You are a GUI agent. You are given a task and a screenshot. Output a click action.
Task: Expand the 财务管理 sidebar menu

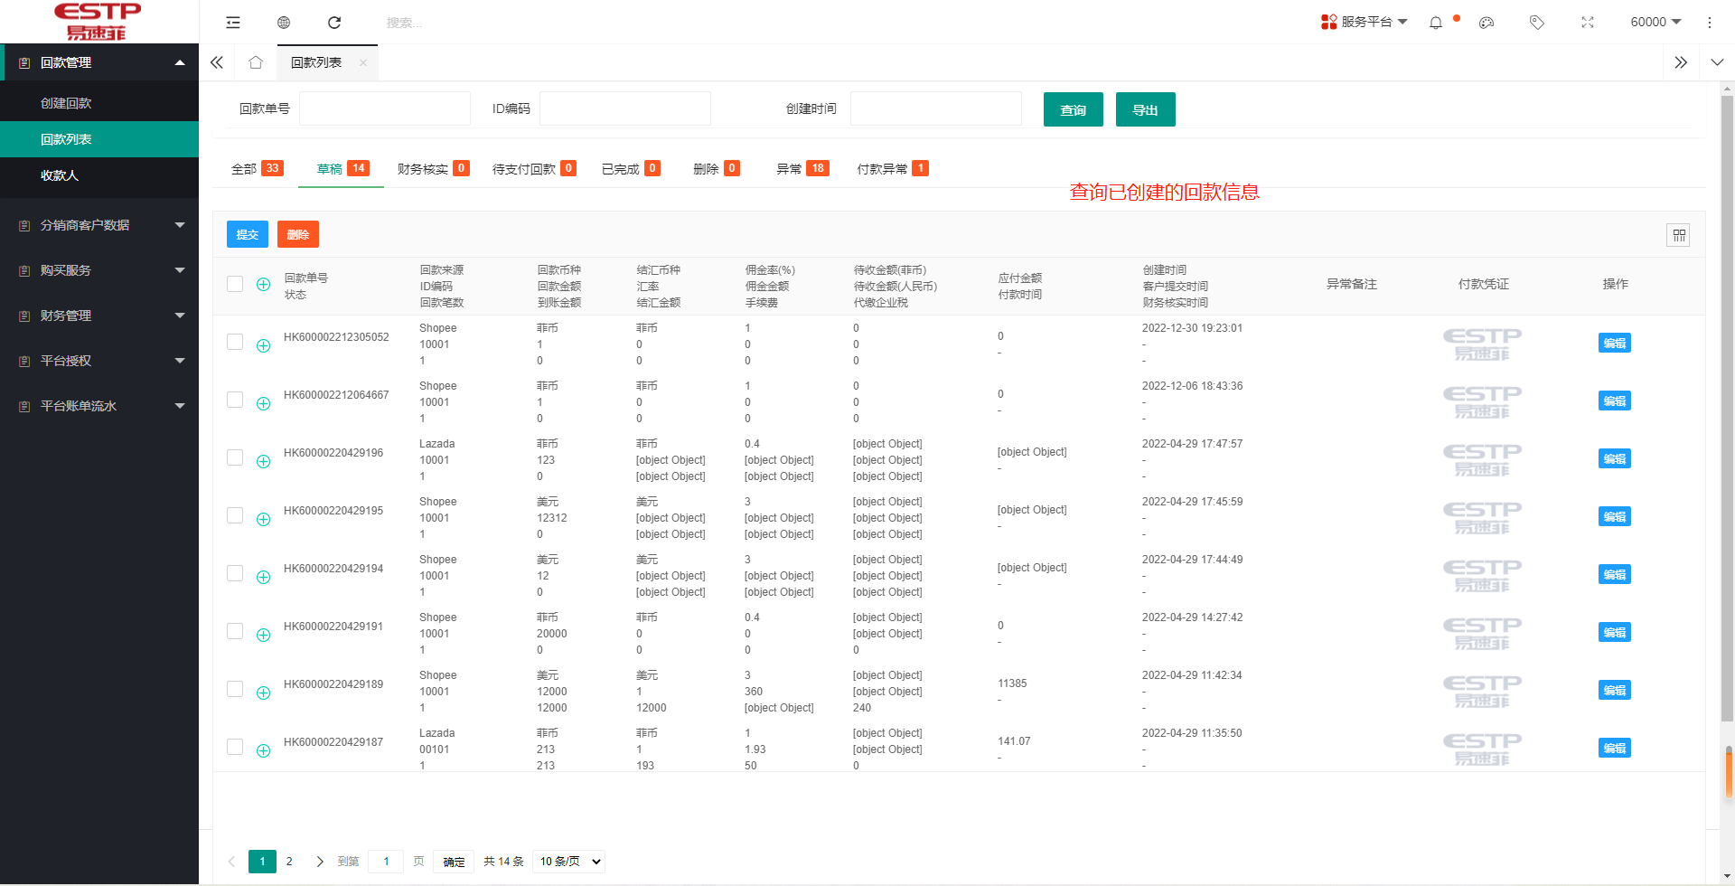coord(99,316)
